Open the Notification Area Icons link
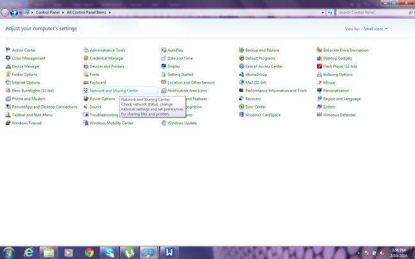The width and height of the screenshot is (415, 259). click(187, 91)
